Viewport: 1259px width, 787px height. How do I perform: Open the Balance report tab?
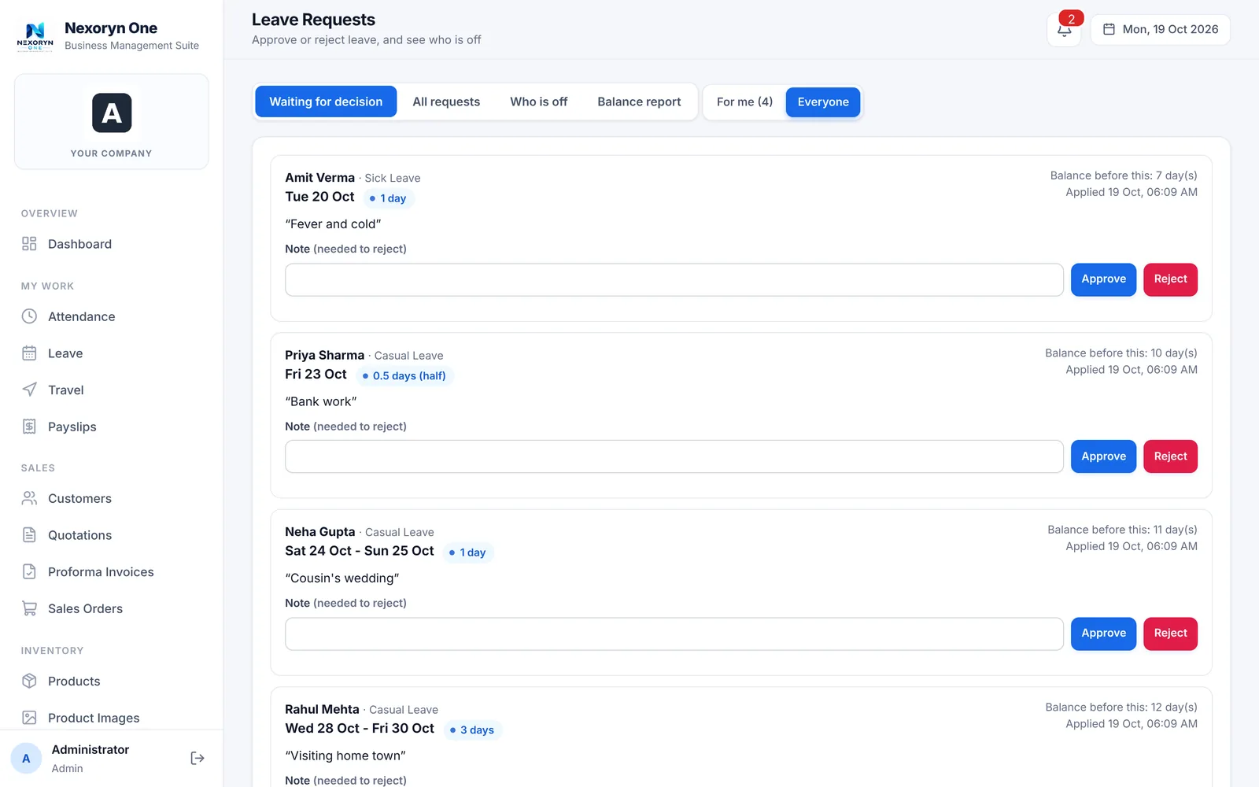tap(639, 102)
